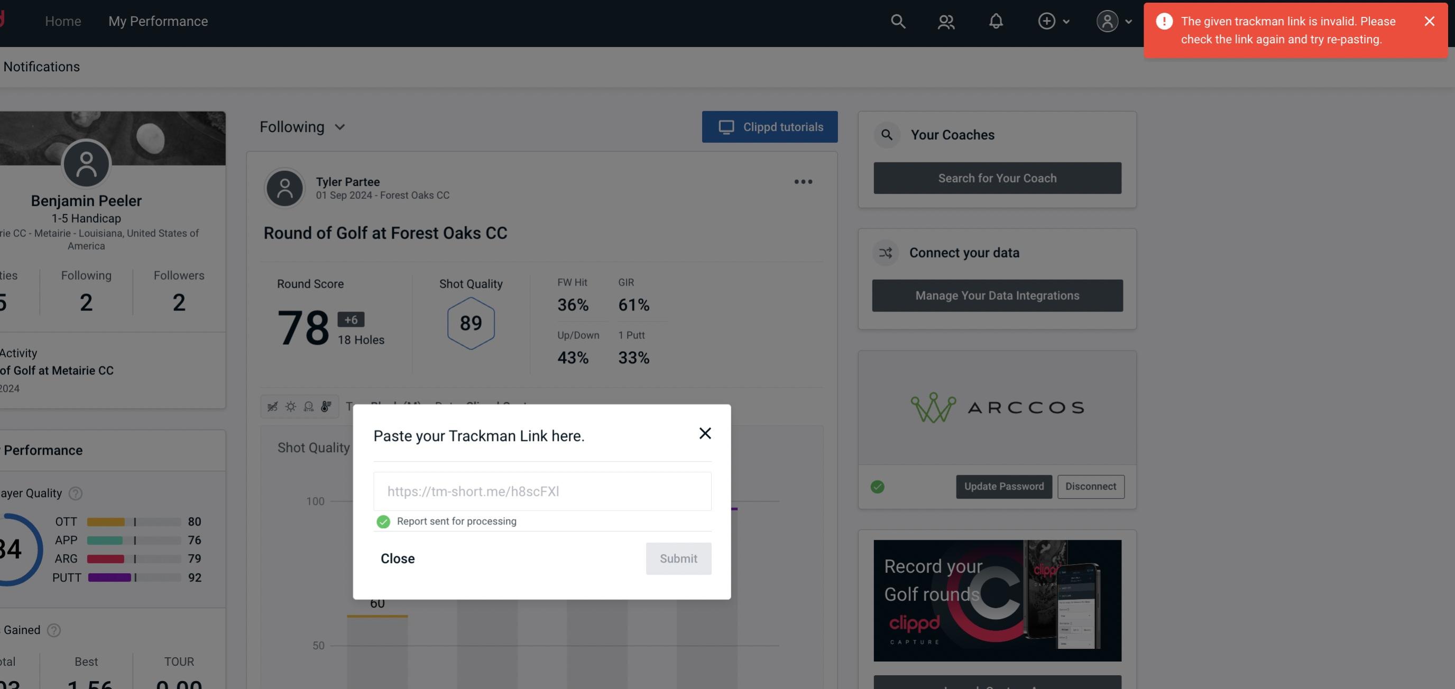1455x689 pixels.
Task: Select the My Performance menu tab
Action: pos(158,21)
